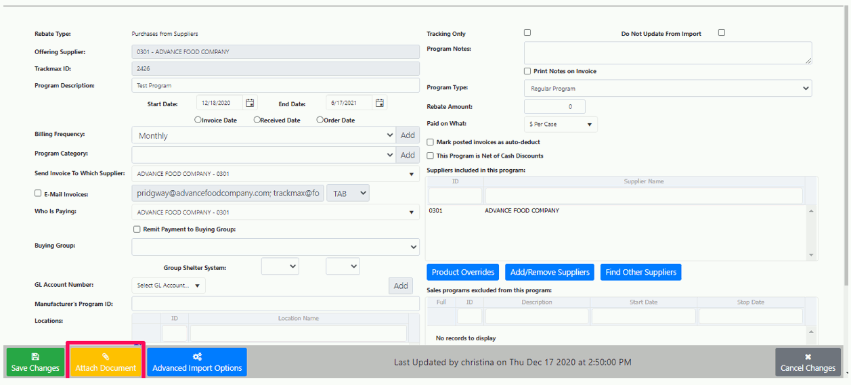851x385 pixels.
Task: Enable the Tracking Only checkbox
Action: tap(527, 32)
